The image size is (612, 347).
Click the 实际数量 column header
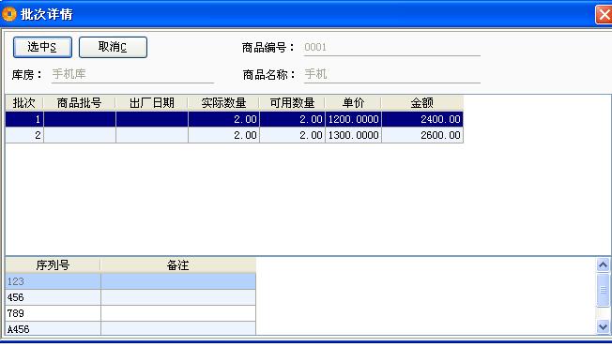(x=223, y=103)
